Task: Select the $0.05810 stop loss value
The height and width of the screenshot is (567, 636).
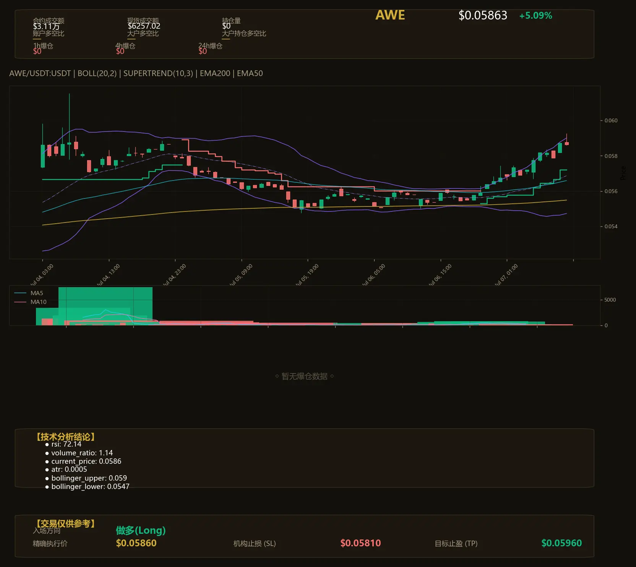Action: [x=360, y=543]
